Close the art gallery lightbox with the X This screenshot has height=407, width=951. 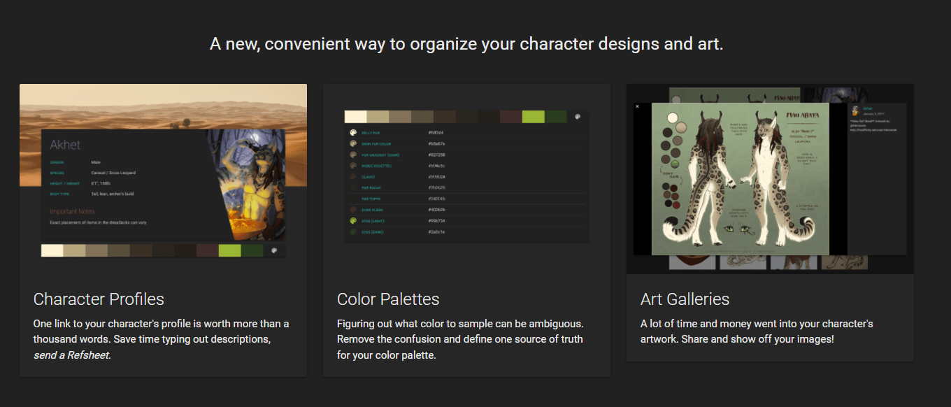click(637, 106)
